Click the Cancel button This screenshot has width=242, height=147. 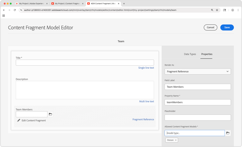[210, 27]
